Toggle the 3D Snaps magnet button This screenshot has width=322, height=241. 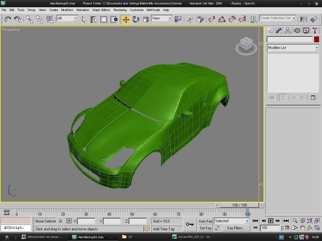[x=212, y=19]
